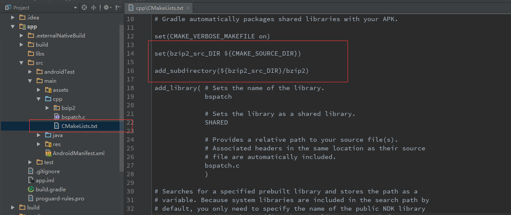Click line 14 in the editor gutter
Screen dimensions: 511x215
(130, 53)
